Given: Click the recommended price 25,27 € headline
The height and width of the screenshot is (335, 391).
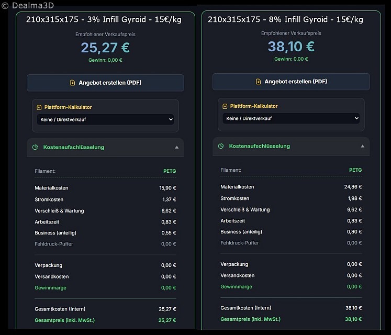Looking at the screenshot, I should pos(105,48).
